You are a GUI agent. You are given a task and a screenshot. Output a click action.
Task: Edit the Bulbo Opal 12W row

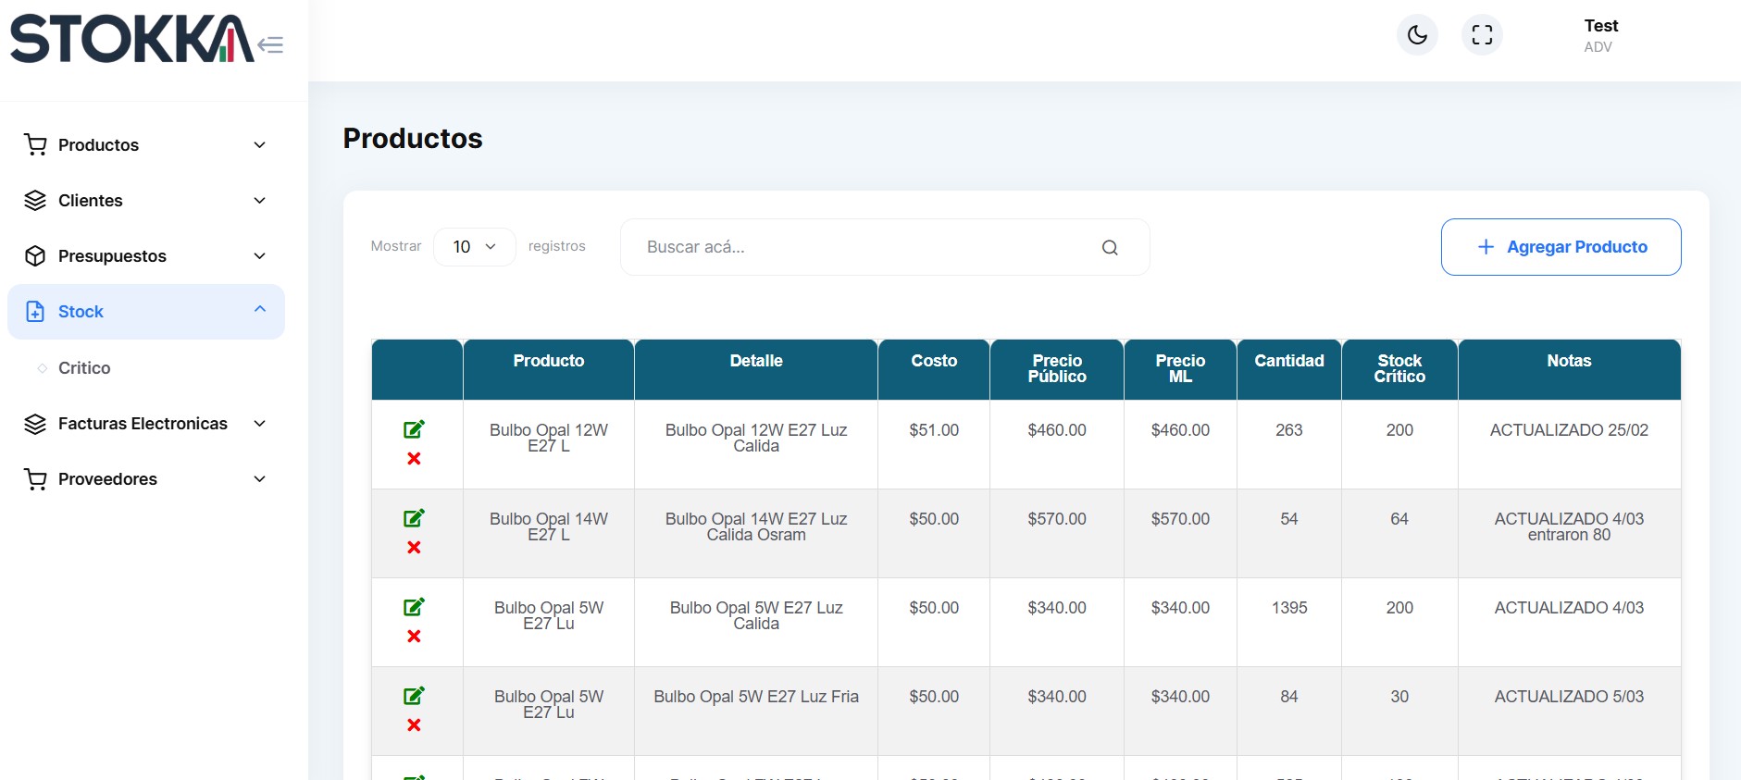pos(414,429)
